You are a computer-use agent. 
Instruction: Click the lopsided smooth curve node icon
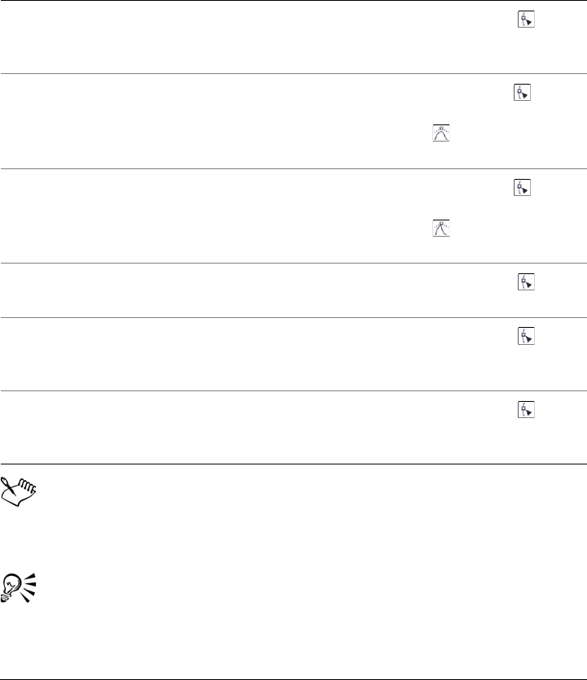[x=440, y=227]
